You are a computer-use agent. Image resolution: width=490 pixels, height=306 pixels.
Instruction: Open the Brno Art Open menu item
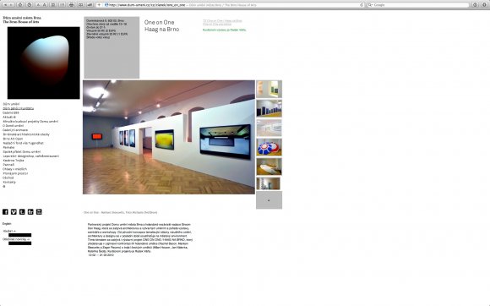(x=13, y=139)
